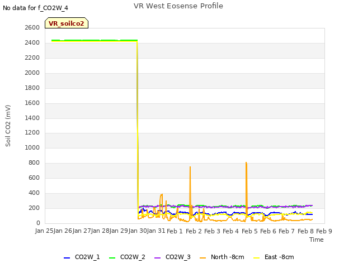The height and width of the screenshot is (268, 358).
Task: Click the CO2W_3 legend label
Action: (x=178, y=257)
